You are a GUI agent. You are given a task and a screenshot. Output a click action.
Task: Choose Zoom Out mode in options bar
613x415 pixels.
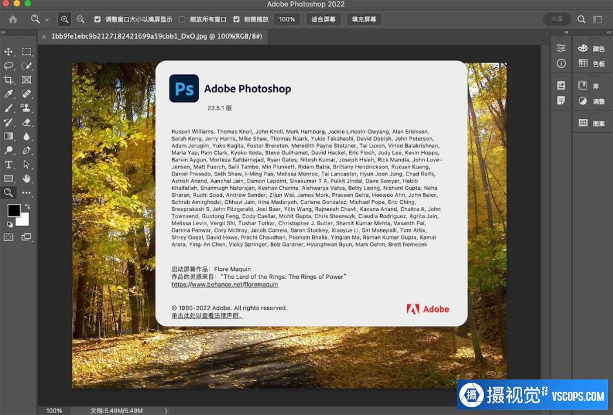point(80,19)
